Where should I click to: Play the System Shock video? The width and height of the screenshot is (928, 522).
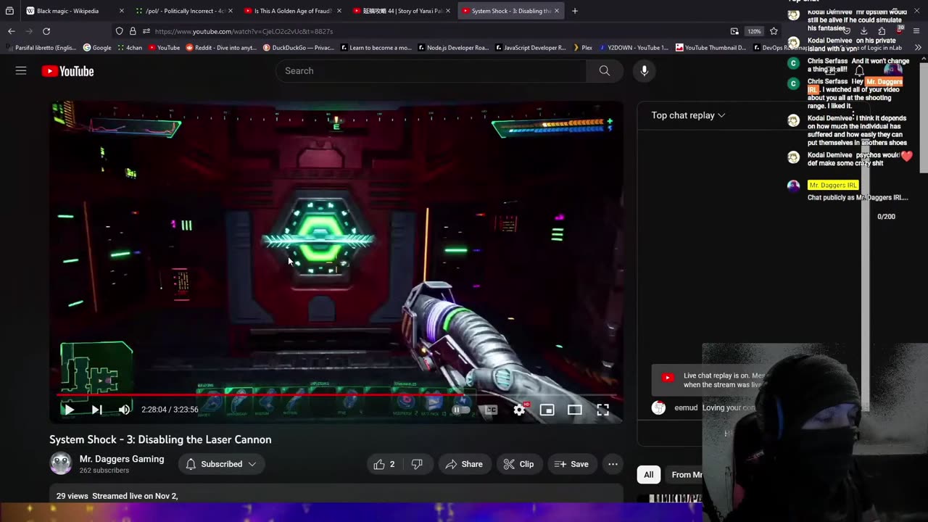click(x=68, y=410)
